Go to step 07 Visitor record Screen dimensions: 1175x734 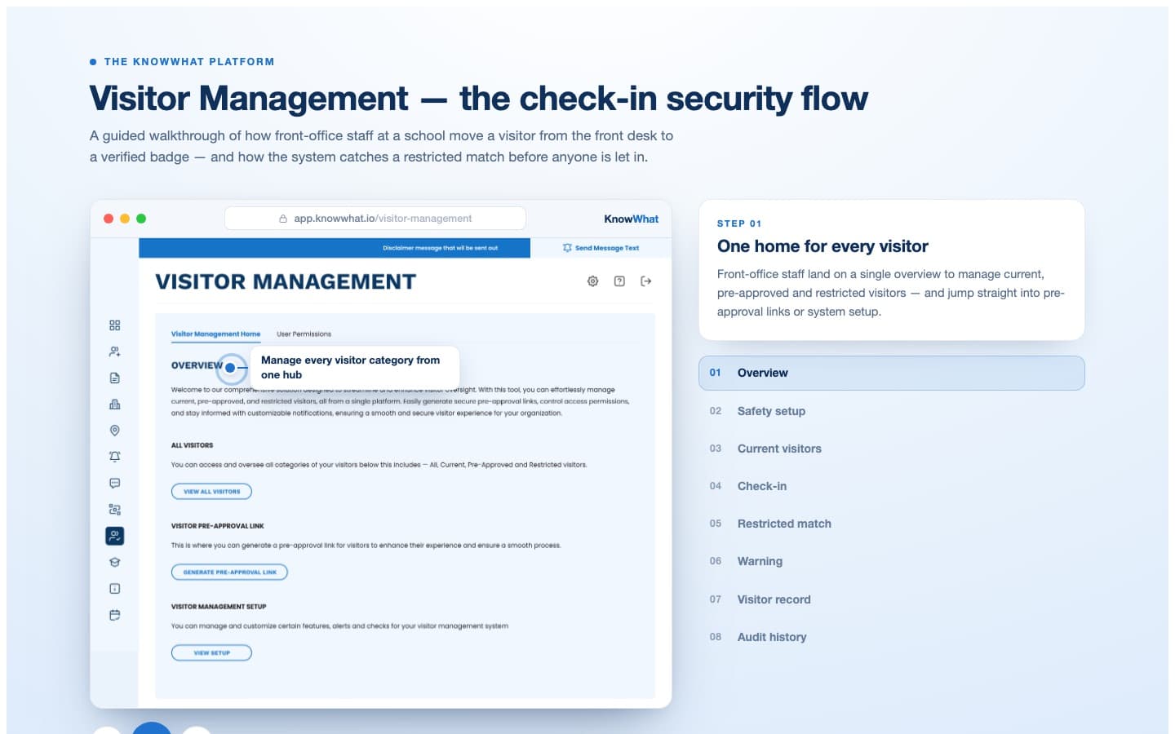(x=892, y=599)
